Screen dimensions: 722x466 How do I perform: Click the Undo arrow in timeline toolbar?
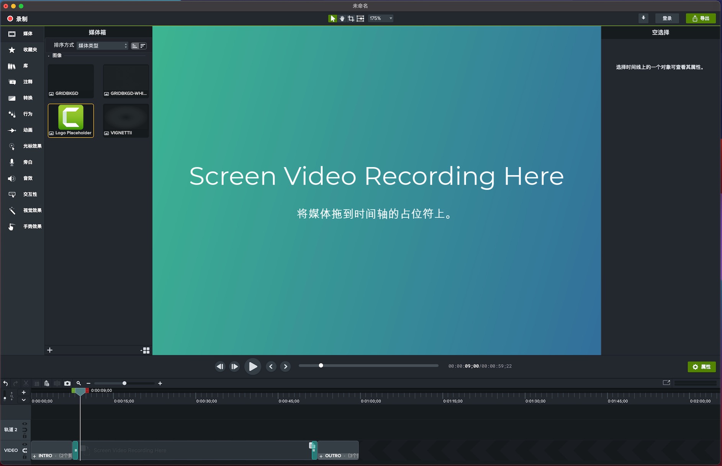pos(5,383)
